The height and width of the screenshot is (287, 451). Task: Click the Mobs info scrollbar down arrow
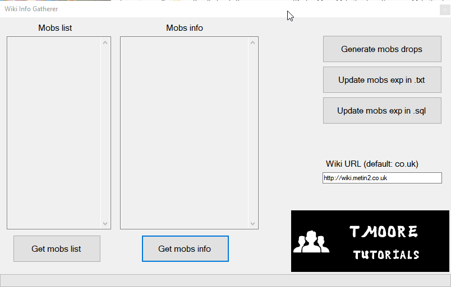[x=252, y=224]
